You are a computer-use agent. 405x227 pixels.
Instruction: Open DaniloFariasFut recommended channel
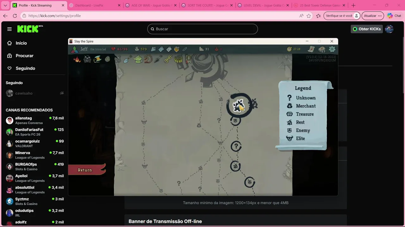point(34,132)
